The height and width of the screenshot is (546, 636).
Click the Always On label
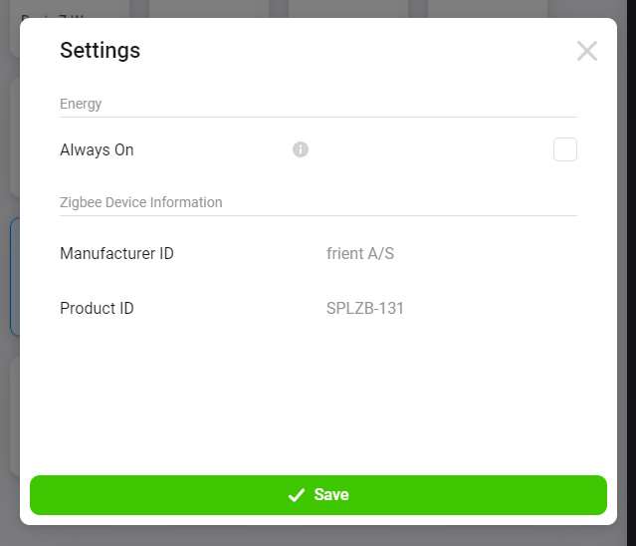[x=97, y=150]
